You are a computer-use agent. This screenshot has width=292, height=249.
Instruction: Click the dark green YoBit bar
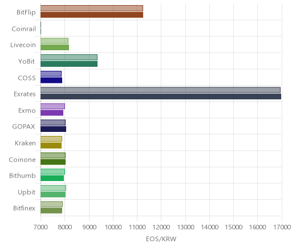pyautogui.click(x=69, y=64)
